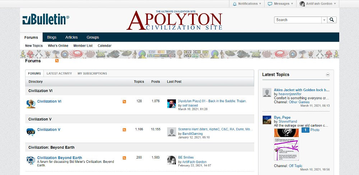
Task: Click the AntiFash Gordon avatar in top bar
Action: pos(302,4)
